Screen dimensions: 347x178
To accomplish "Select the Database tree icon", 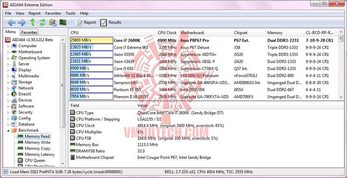I will tap(14, 124).
